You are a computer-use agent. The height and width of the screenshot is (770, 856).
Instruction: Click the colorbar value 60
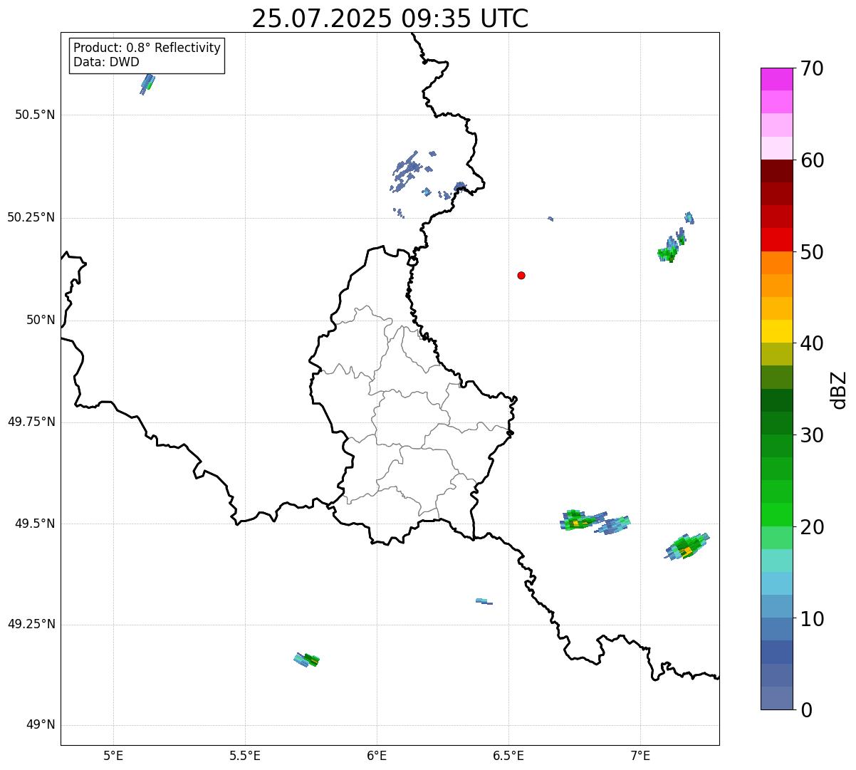812,160
